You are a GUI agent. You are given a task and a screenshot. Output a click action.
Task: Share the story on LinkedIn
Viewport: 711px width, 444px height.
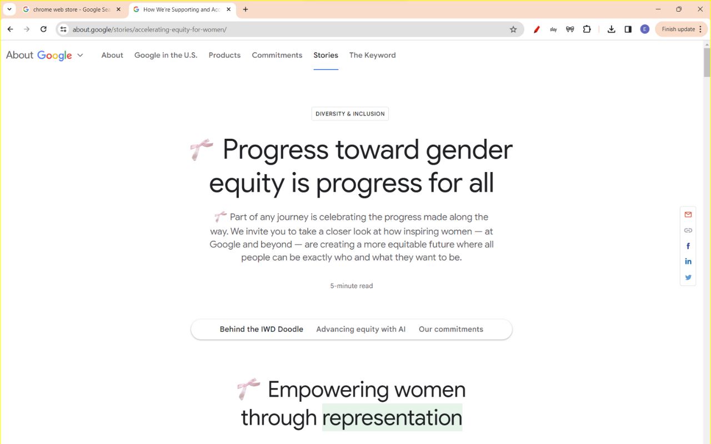pos(688,261)
